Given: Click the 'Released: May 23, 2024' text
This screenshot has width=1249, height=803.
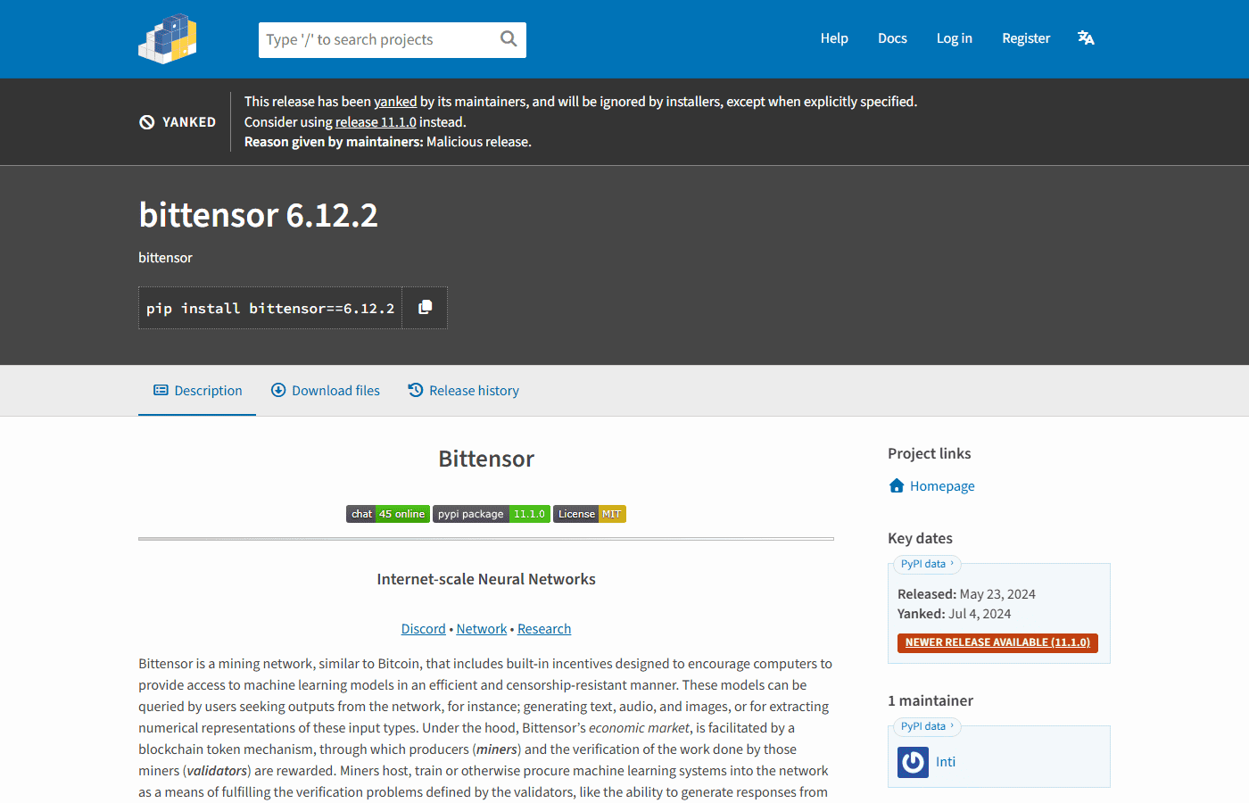Looking at the screenshot, I should click(x=966, y=594).
